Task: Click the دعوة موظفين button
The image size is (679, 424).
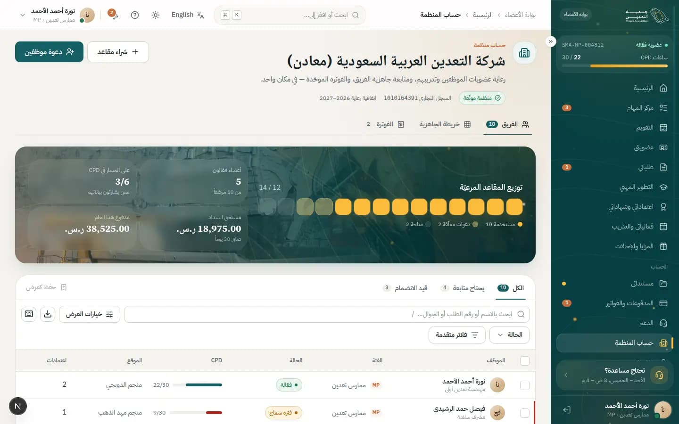Action: point(49,52)
